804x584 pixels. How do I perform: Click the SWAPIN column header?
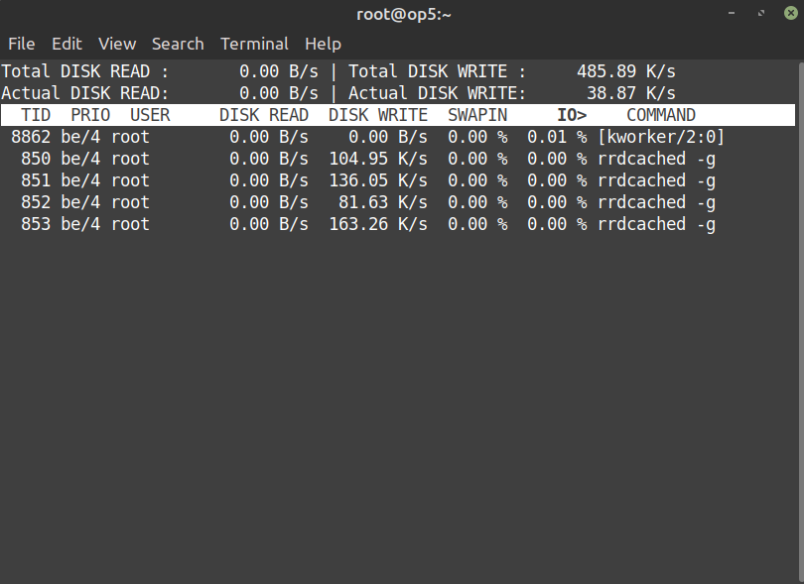pos(477,115)
